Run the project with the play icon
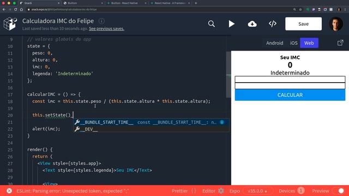 [231, 24]
